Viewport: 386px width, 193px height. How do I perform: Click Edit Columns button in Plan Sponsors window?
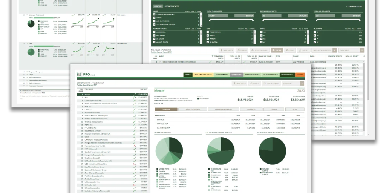tap(259, 50)
